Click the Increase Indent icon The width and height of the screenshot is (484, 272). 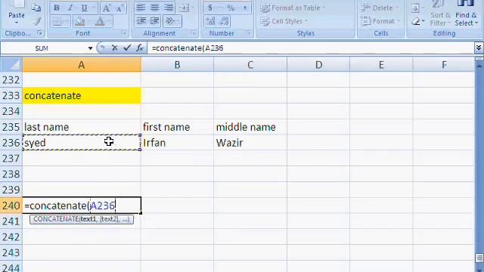154,21
